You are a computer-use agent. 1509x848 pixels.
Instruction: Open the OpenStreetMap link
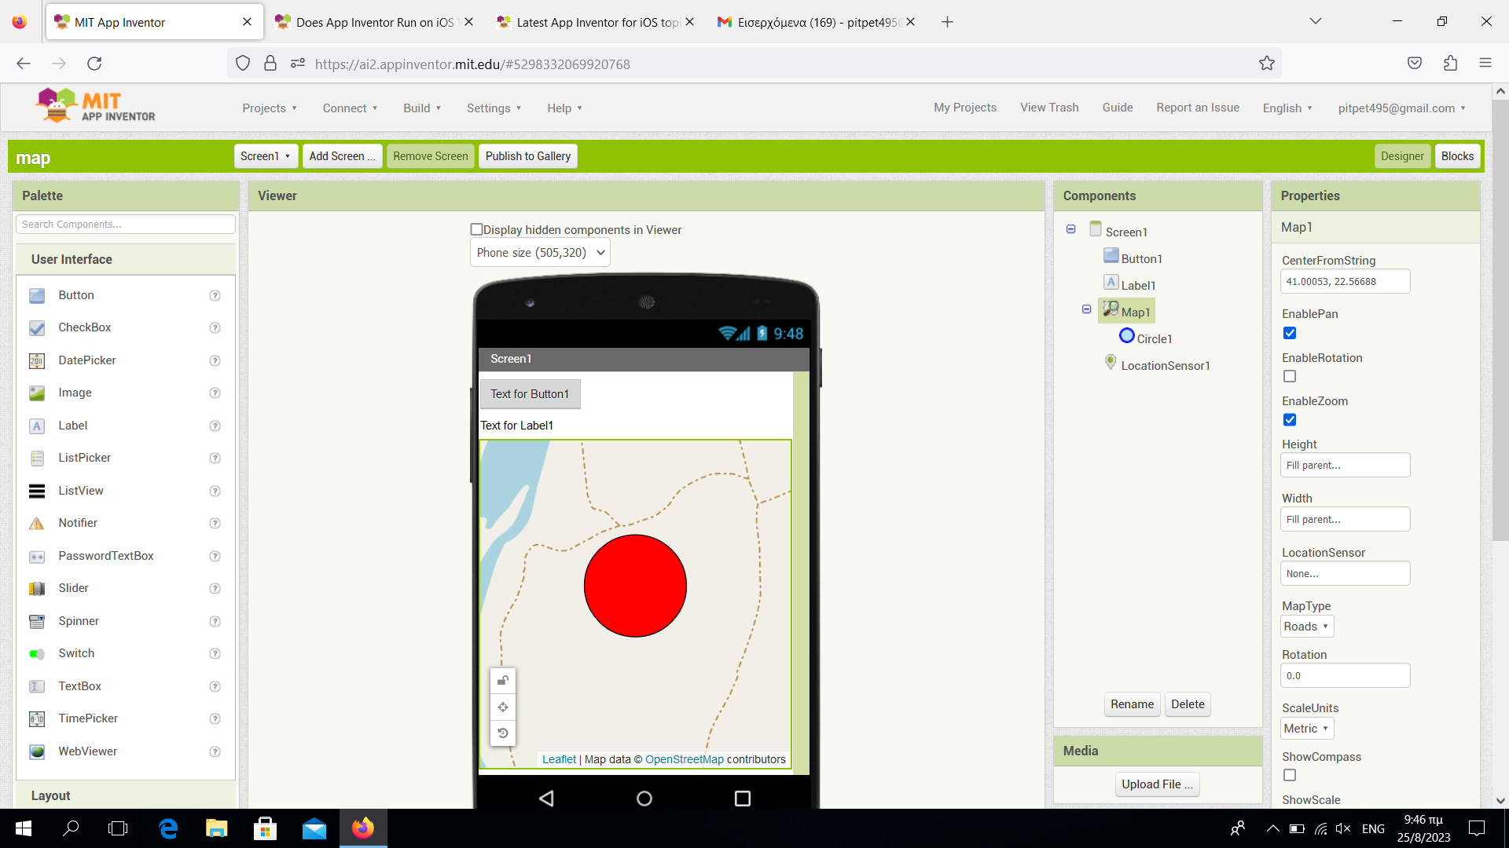click(684, 759)
